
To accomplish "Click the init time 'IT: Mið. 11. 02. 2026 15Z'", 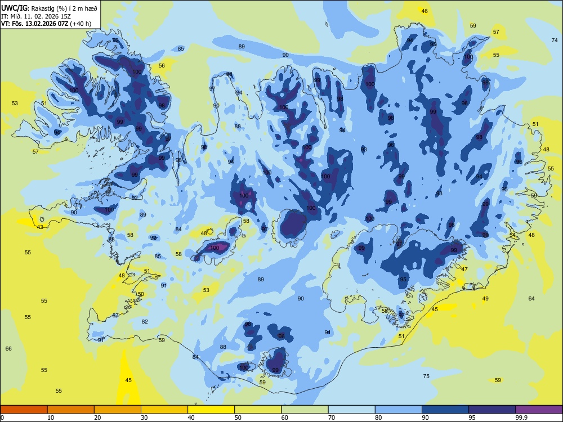I will (35, 16).
